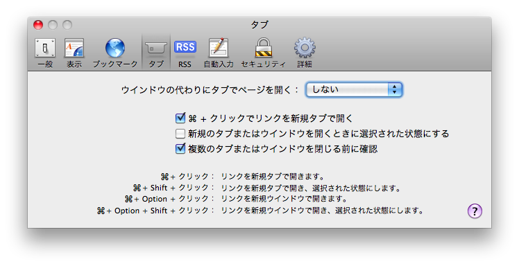
Task: Click the ⌘+クリックでリンクを新規タブで開く label text
Action: tap(271, 118)
